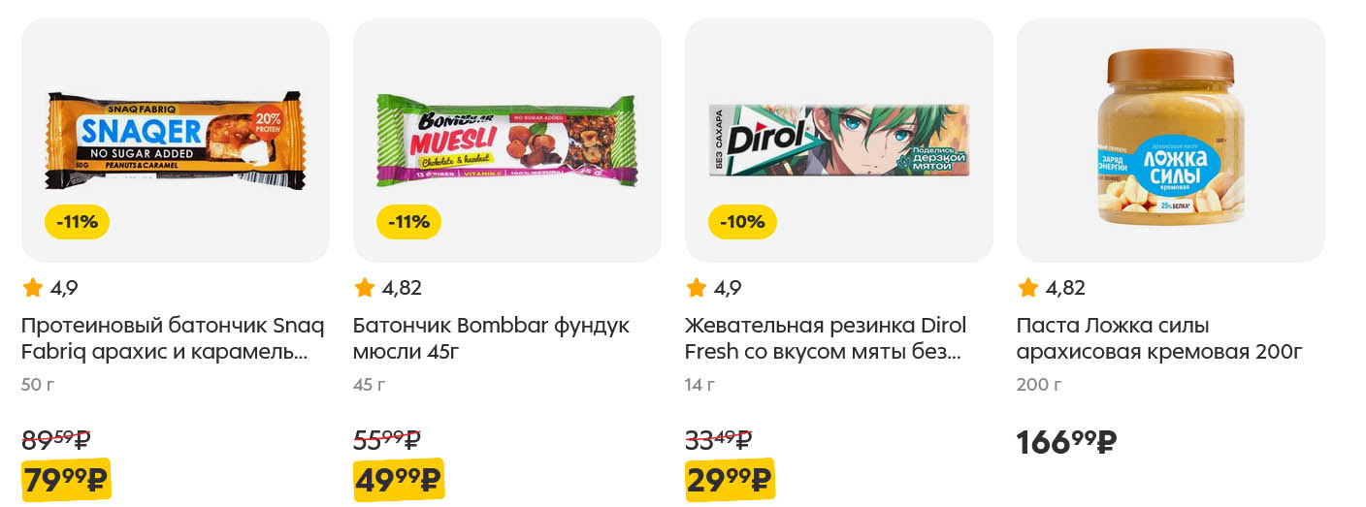This screenshot has height=507, width=1366.
Task: Click the -11% badge on Snaqer bar
Action: 77,222
